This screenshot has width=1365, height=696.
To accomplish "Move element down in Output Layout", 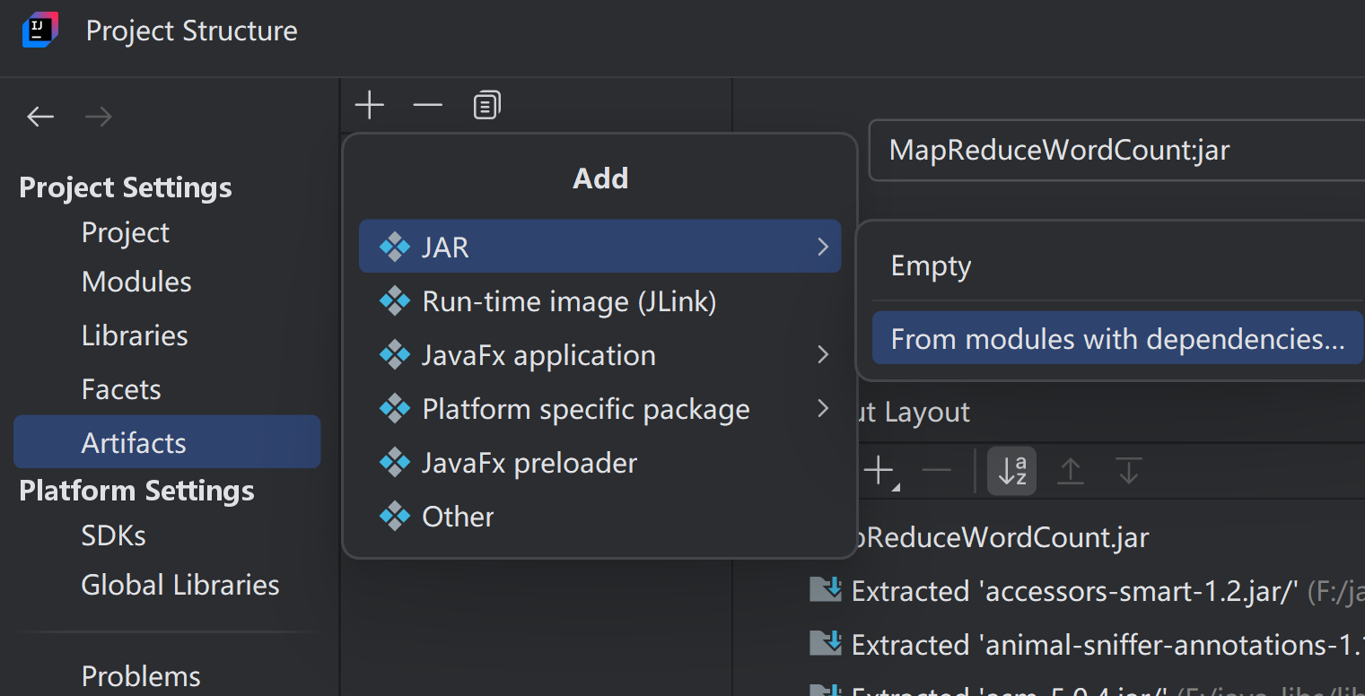I will (1128, 471).
